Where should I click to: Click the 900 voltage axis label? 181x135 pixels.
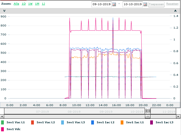pos(3,16)
